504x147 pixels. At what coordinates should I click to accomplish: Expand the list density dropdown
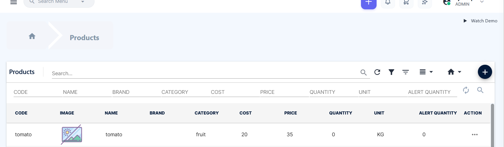click(426, 72)
